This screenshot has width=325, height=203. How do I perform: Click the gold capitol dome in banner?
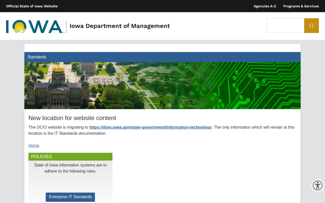58,67
